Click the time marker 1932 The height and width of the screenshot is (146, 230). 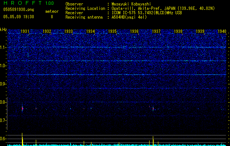[x=47, y=31]
